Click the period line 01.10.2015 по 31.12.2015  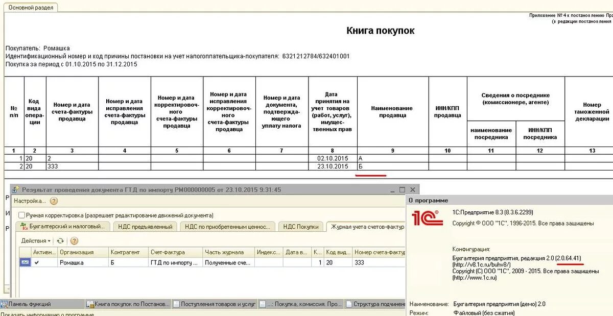pyautogui.click(x=72, y=64)
